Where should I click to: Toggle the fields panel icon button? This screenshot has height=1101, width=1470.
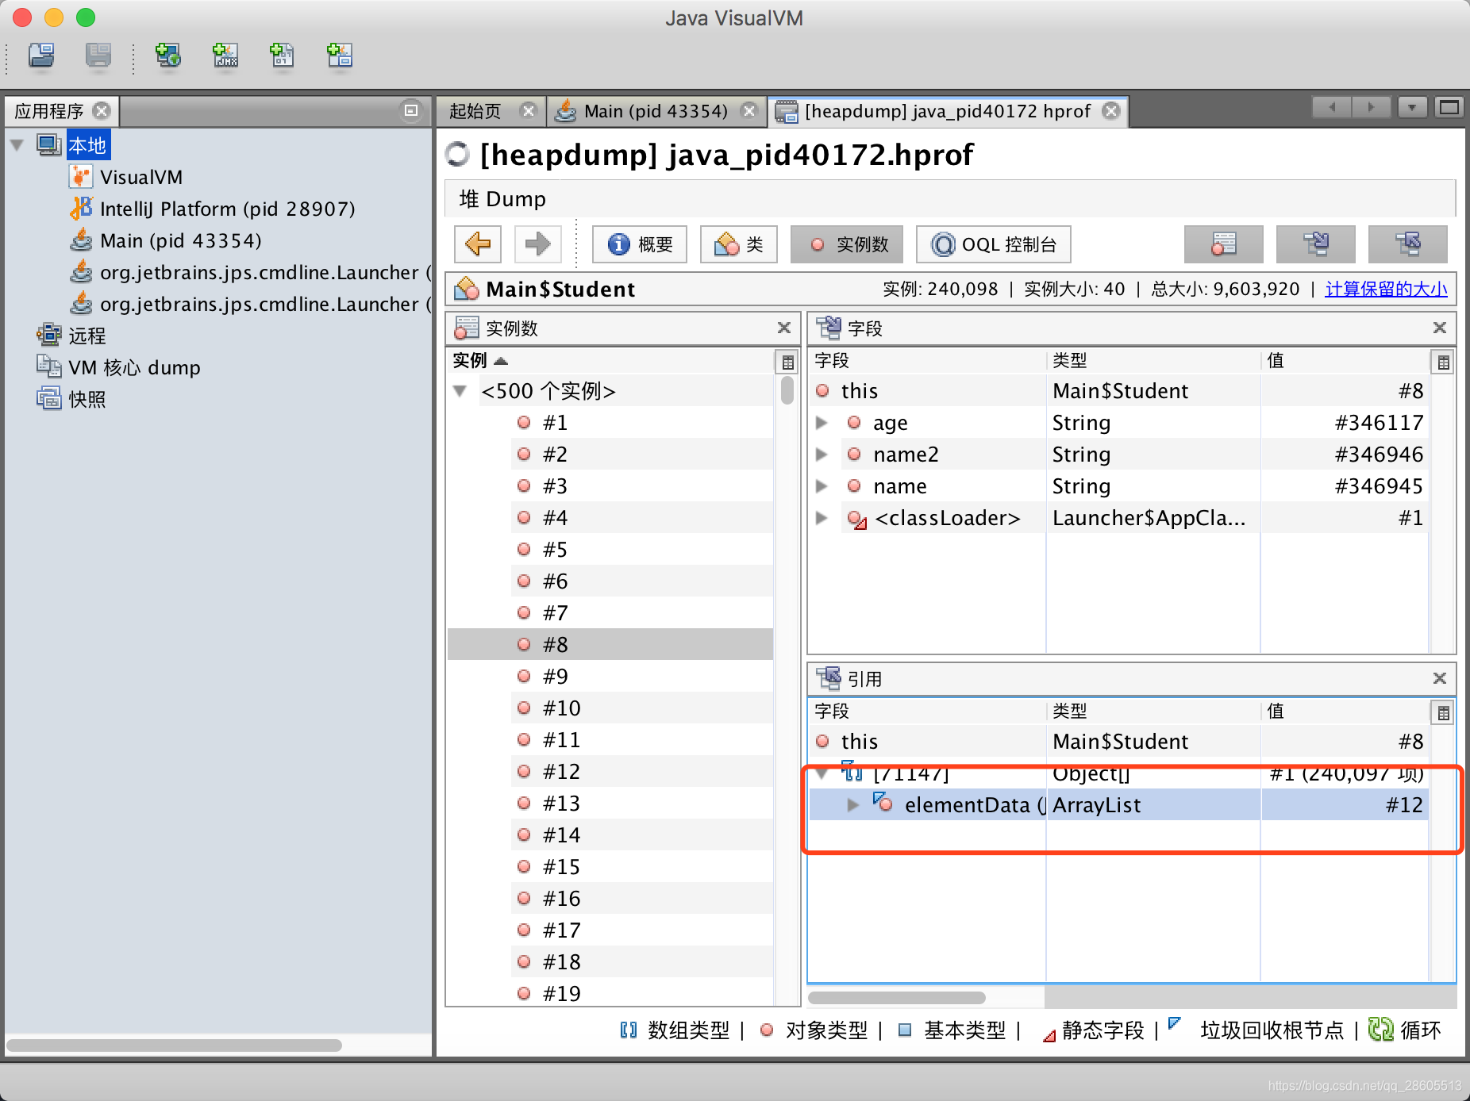[1316, 244]
